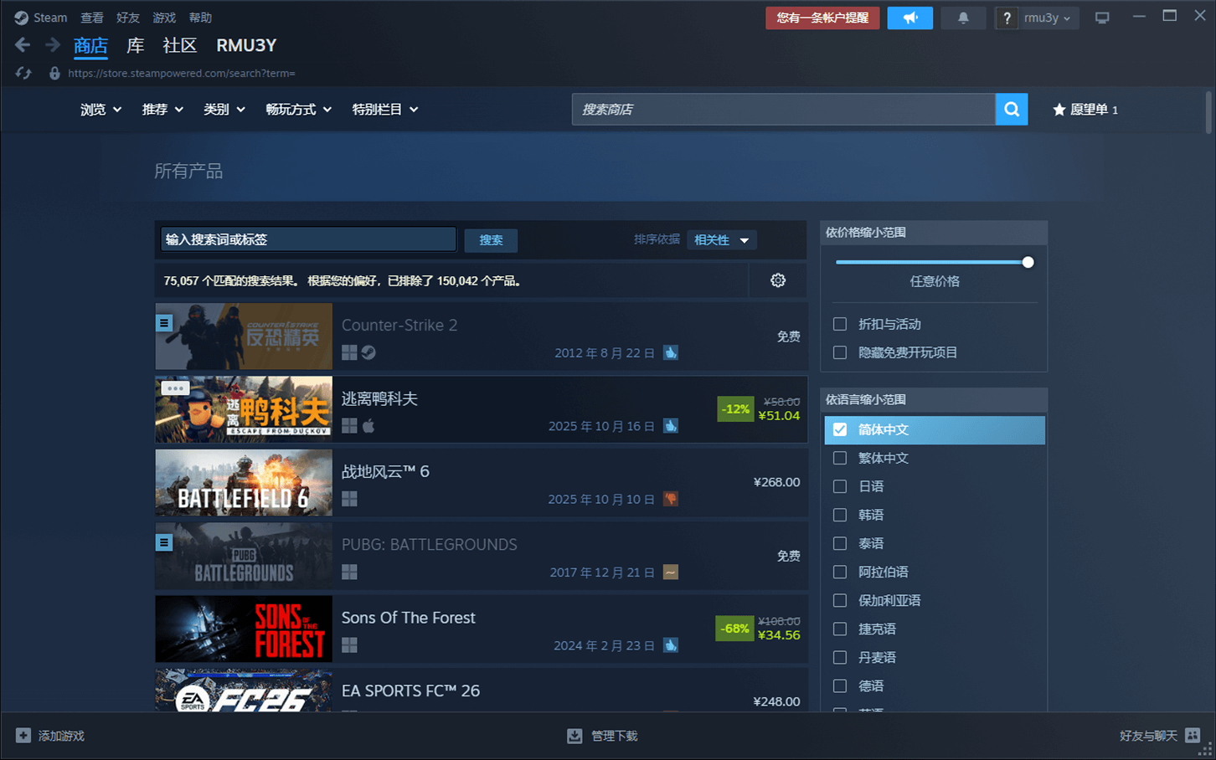Open the notifications bell
The width and height of the screenshot is (1216, 760).
(x=963, y=18)
